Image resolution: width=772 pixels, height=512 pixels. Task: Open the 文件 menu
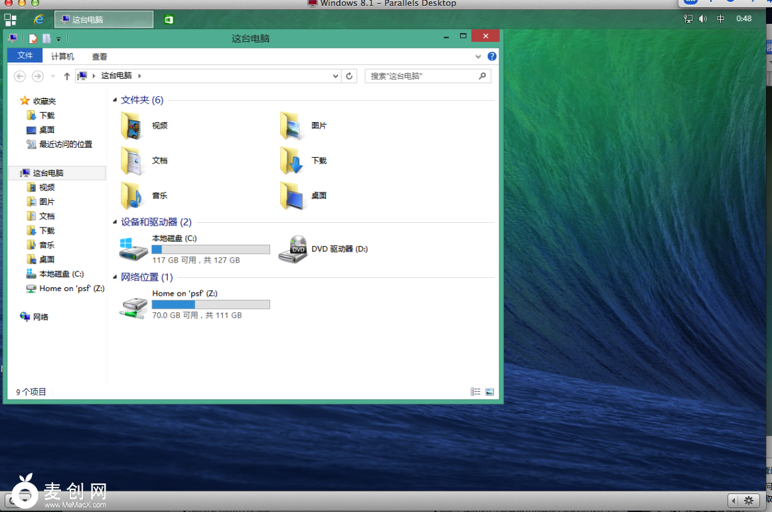click(x=25, y=56)
